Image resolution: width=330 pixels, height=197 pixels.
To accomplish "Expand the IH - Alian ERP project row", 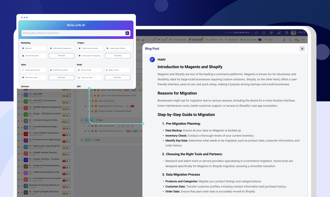I will click(19, 95).
